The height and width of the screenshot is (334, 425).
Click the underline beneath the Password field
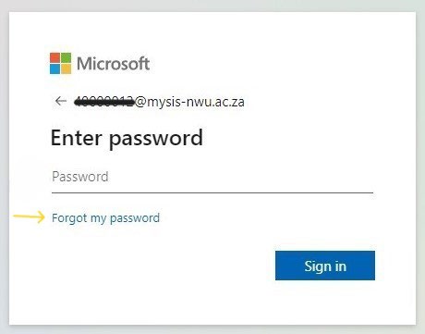(x=212, y=192)
